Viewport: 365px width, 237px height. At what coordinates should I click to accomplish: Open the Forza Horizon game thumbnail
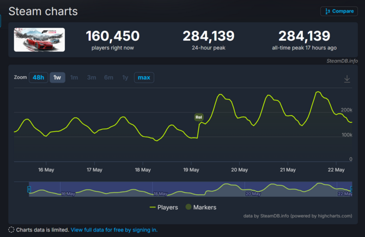coord(39,40)
